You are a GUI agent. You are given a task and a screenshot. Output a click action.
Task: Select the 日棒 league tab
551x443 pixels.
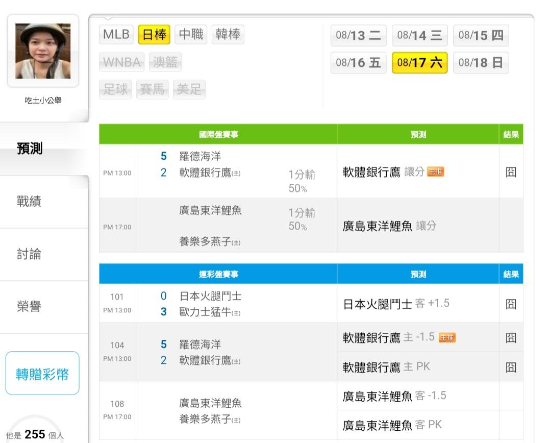tap(154, 35)
